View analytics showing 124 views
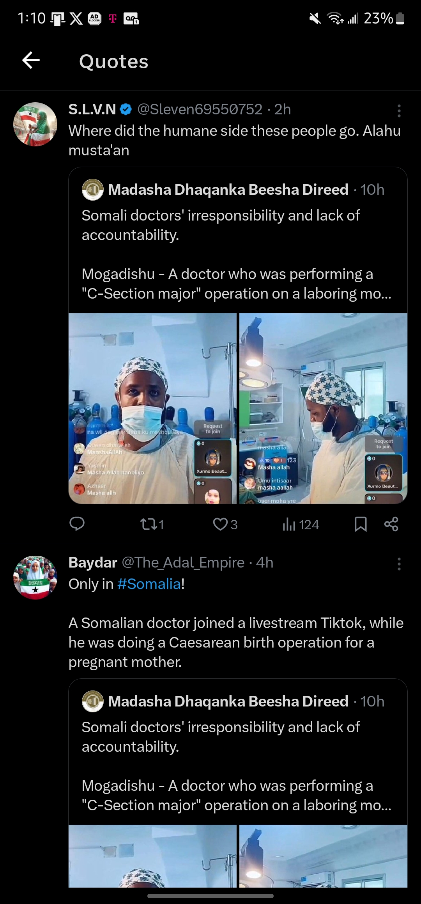Image resolution: width=421 pixels, height=904 pixels. click(301, 524)
